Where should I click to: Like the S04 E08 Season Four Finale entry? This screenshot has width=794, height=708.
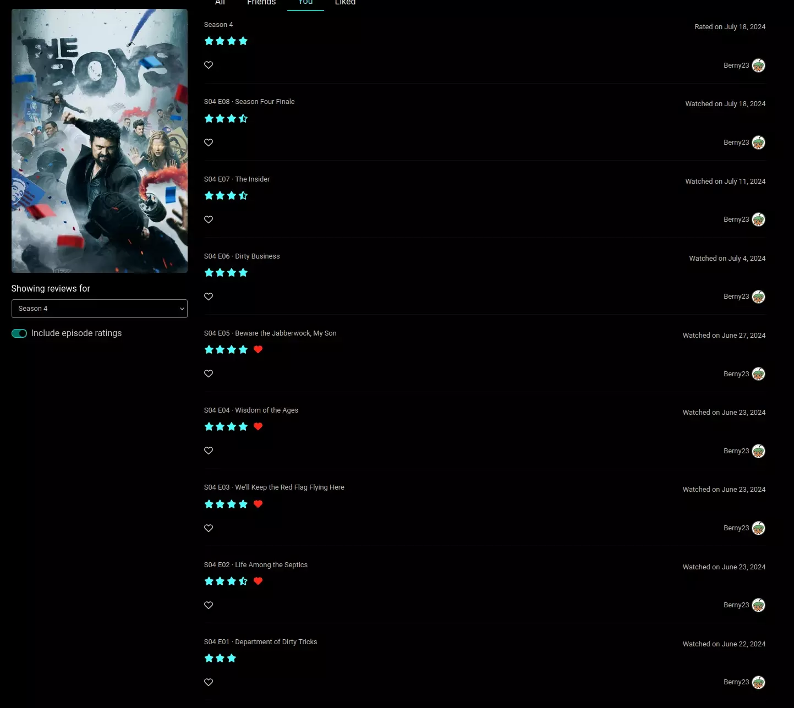[x=209, y=142]
